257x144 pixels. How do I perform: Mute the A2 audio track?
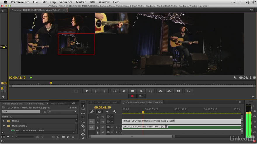pos(112,132)
